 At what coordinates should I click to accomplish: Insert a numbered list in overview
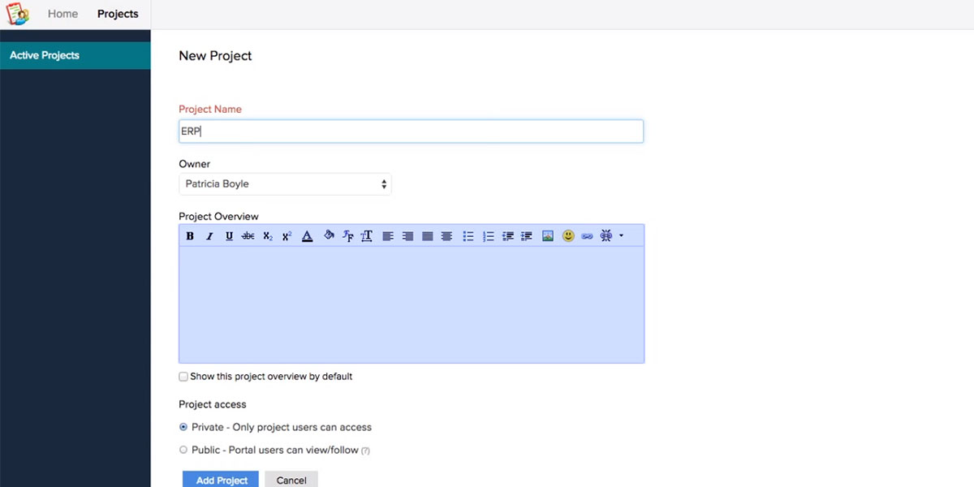(x=488, y=236)
